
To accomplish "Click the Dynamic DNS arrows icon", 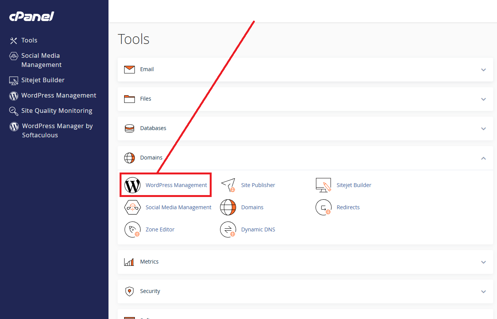I will [x=228, y=229].
